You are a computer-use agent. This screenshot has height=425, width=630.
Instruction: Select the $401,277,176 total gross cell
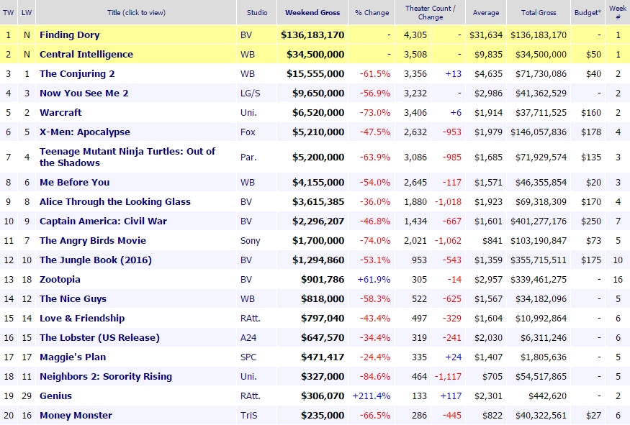[539, 221]
